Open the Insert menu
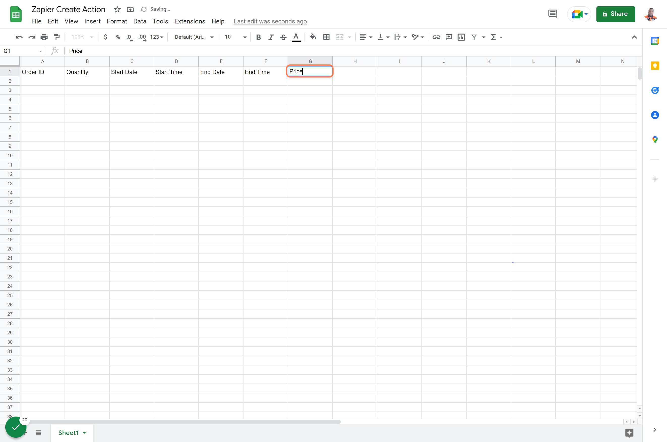The image size is (667, 442). tap(92, 21)
